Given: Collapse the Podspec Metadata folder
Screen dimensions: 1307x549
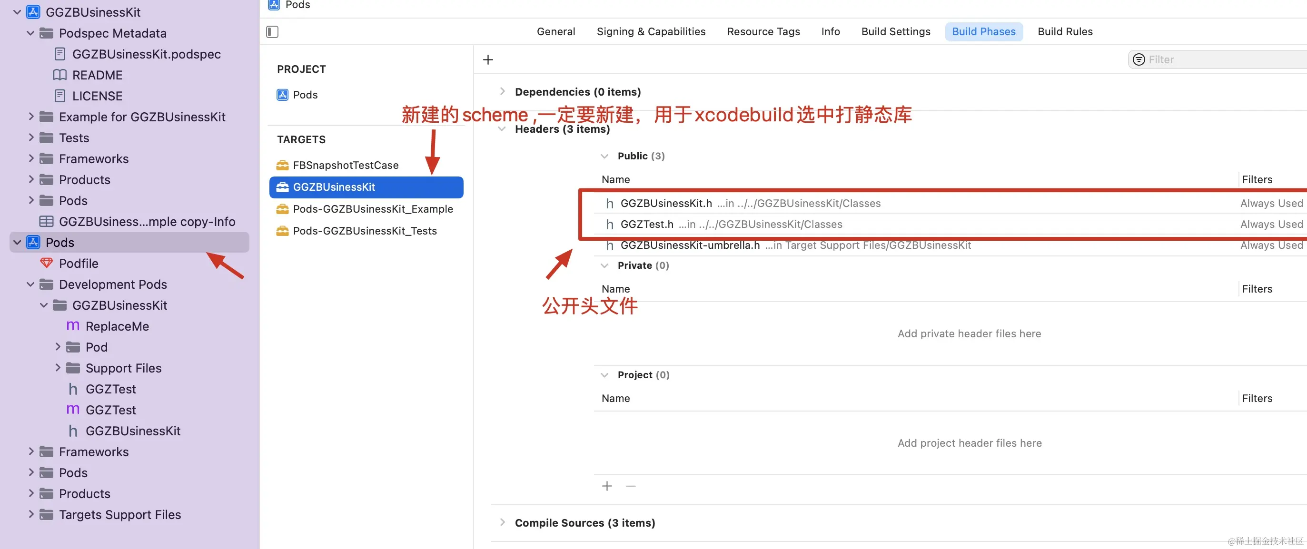Looking at the screenshot, I should point(30,33).
